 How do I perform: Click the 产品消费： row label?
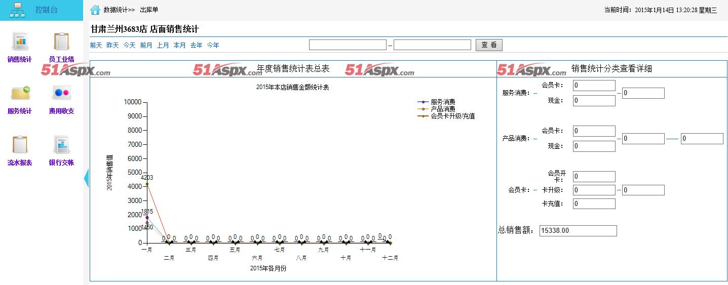click(x=516, y=139)
